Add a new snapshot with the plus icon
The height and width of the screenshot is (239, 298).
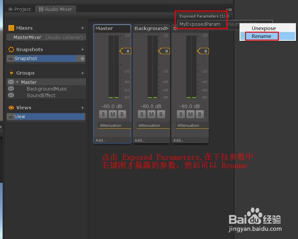tap(82, 49)
